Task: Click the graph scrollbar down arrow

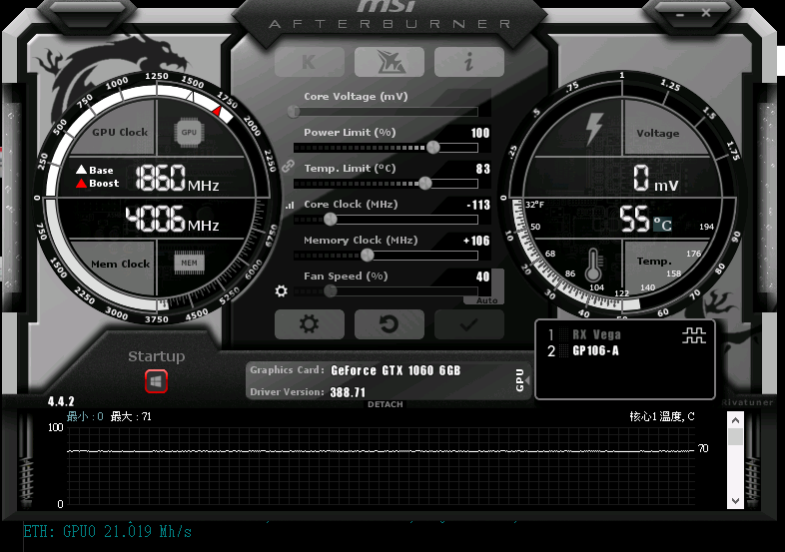Action: pyautogui.click(x=735, y=500)
